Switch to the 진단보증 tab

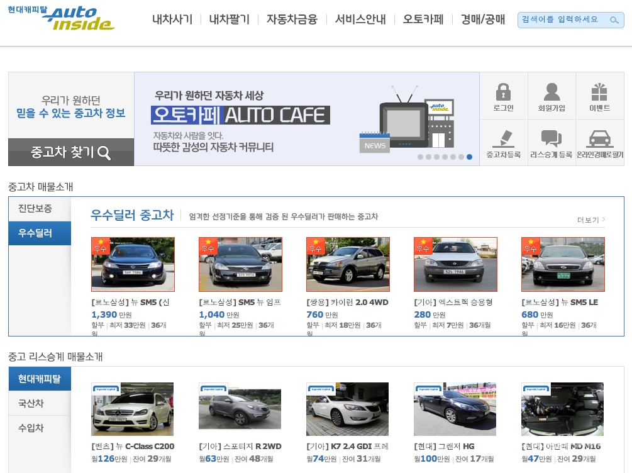point(36,209)
